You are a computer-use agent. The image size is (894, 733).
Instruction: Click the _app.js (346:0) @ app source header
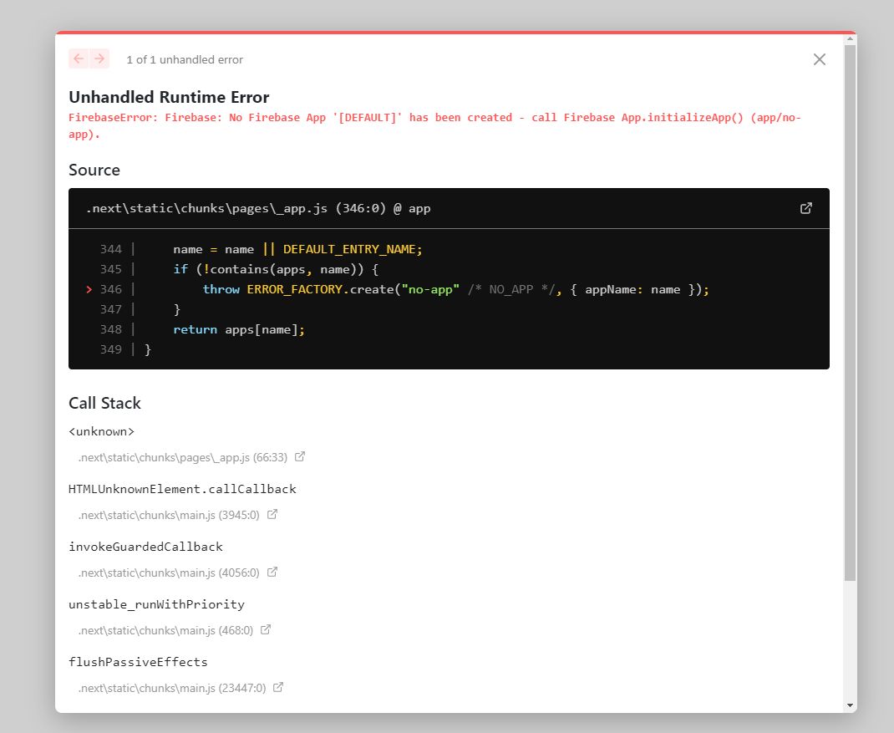tap(258, 208)
